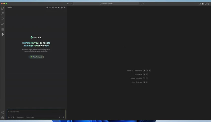
Task: Click the second icon in chat input toolbar
Action: 11,117
